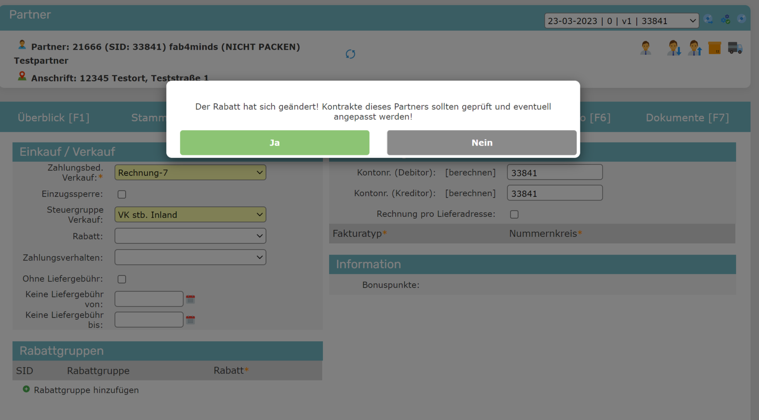
Task: Click the Kontonr. (Debitor) input field
Action: pyautogui.click(x=555, y=173)
